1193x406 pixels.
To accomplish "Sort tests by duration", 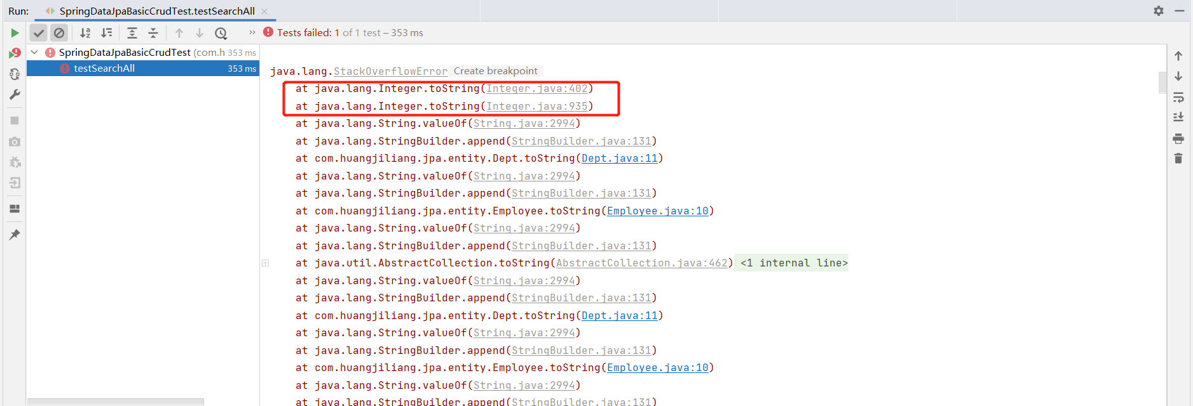I will (x=107, y=33).
